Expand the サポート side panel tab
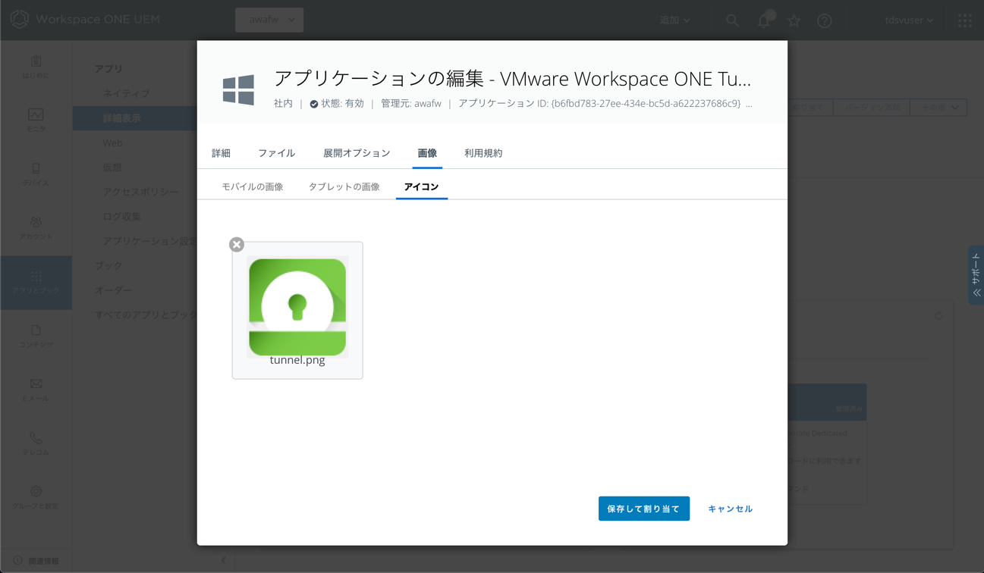Image resolution: width=984 pixels, height=573 pixels. [x=976, y=275]
